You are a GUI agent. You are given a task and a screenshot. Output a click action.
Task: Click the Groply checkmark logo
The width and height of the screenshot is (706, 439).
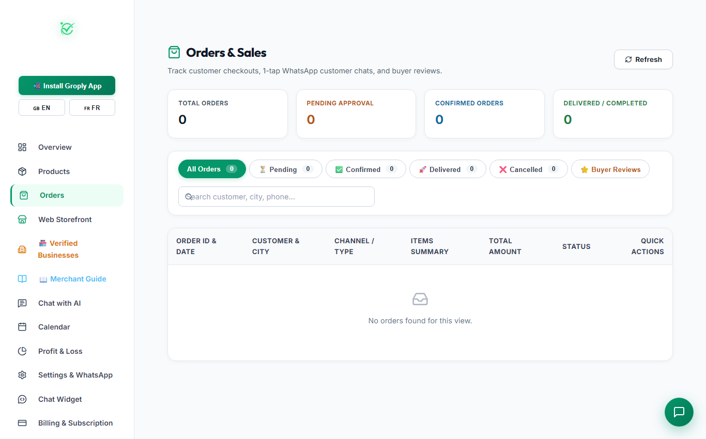[67, 28]
